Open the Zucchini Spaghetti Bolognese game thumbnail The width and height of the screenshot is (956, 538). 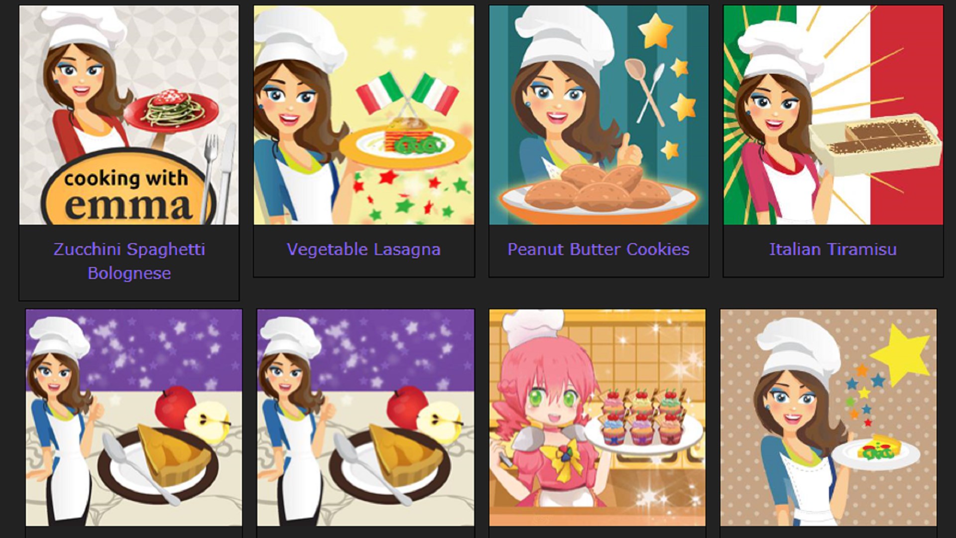point(129,115)
